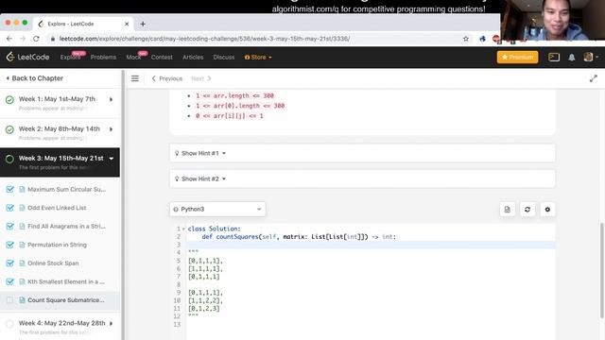The height and width of the screenshot is (340, 605).
Task: Expand Show Hint #2
Action: (x=362, y=178)
